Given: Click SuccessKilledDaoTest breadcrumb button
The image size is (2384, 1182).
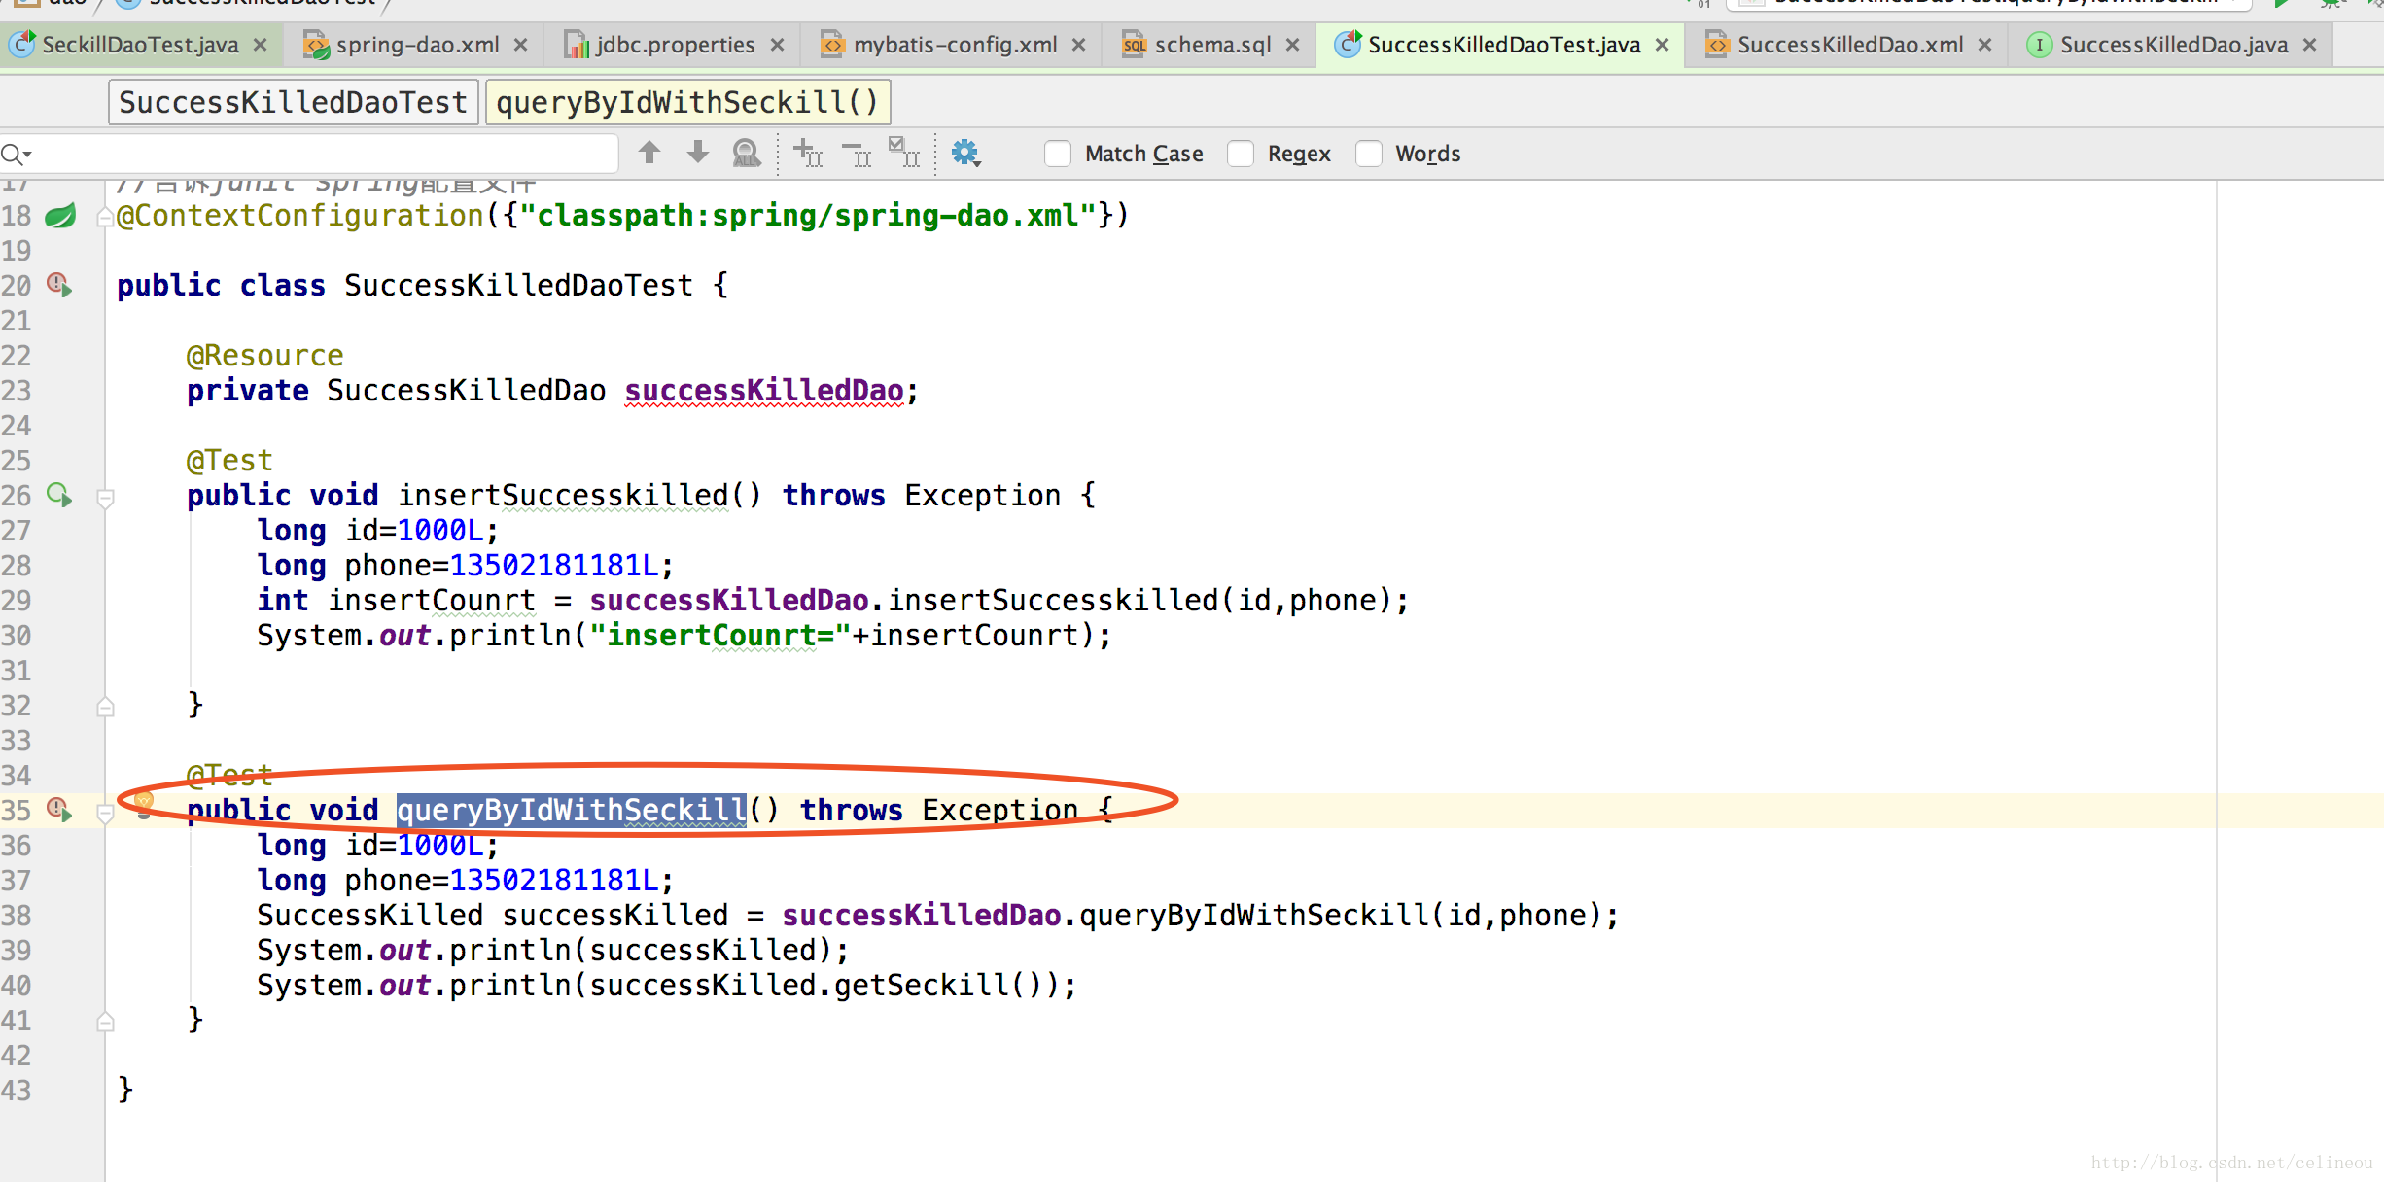Looking at the screenshot, I should point(293,102).
